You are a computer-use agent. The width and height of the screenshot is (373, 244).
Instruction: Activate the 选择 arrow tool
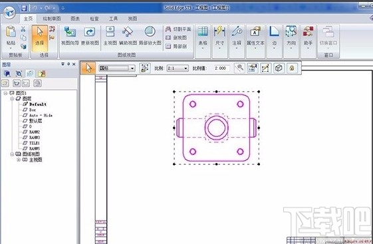pyautogui.click(x=39, y=38)
